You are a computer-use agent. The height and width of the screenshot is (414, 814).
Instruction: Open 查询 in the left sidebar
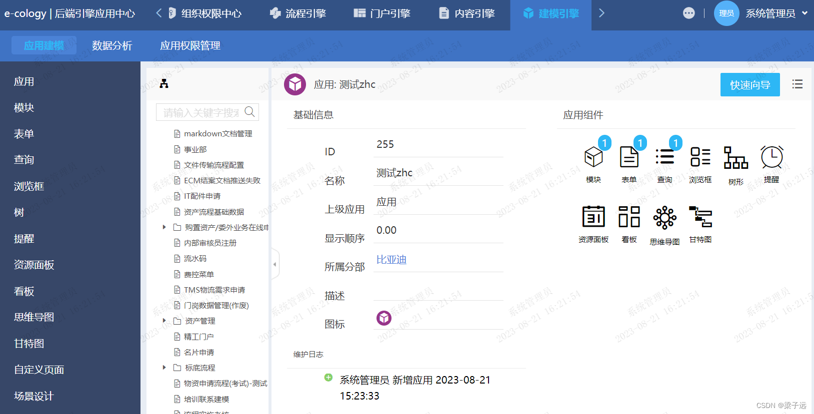(x=24, y=160)
